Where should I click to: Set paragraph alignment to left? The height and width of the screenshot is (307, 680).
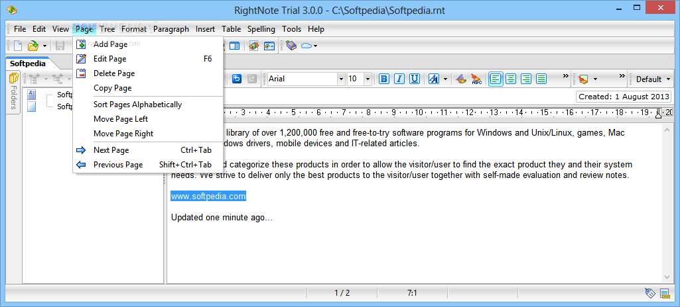click(496, 79)
